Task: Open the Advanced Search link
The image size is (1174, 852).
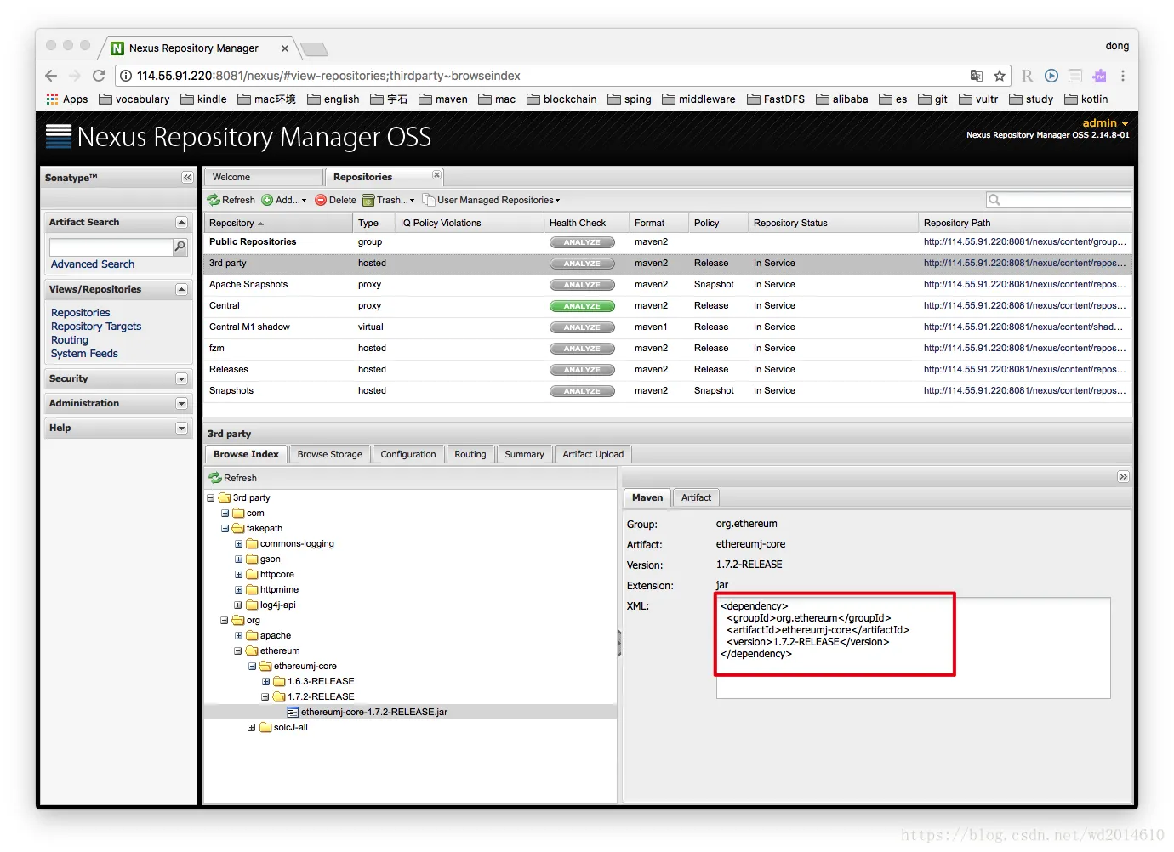Action: 93,264
